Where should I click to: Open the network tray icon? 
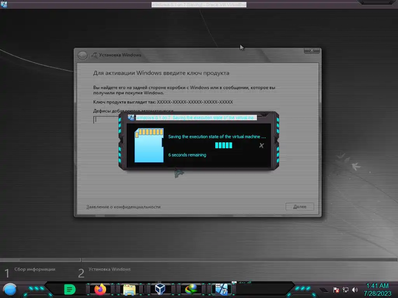(346, 289)
